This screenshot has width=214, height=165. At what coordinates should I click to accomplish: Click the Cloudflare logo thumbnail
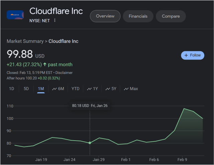tap(15, 15)
